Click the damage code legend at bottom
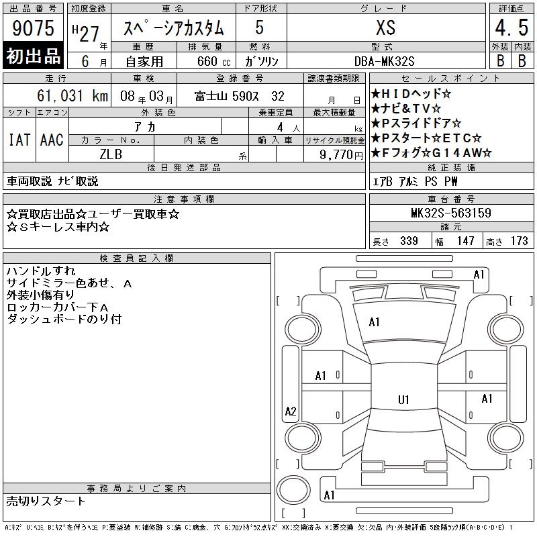The height and width of the screenshot is (537, 537). 258,528
